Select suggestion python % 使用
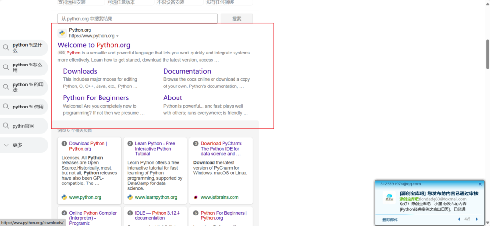 pyautogui.click(x=23, y=107)
